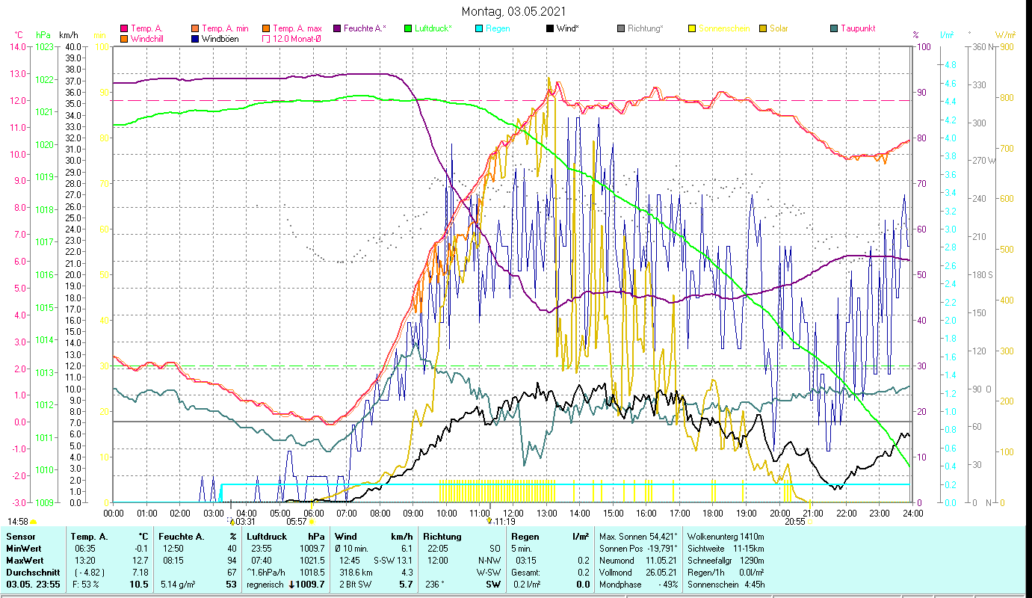The width and height of the screenshot is (1032, 598).
Task: Click the Max. Sonnen 54,421° entry
Action: [x=639, y=536]
